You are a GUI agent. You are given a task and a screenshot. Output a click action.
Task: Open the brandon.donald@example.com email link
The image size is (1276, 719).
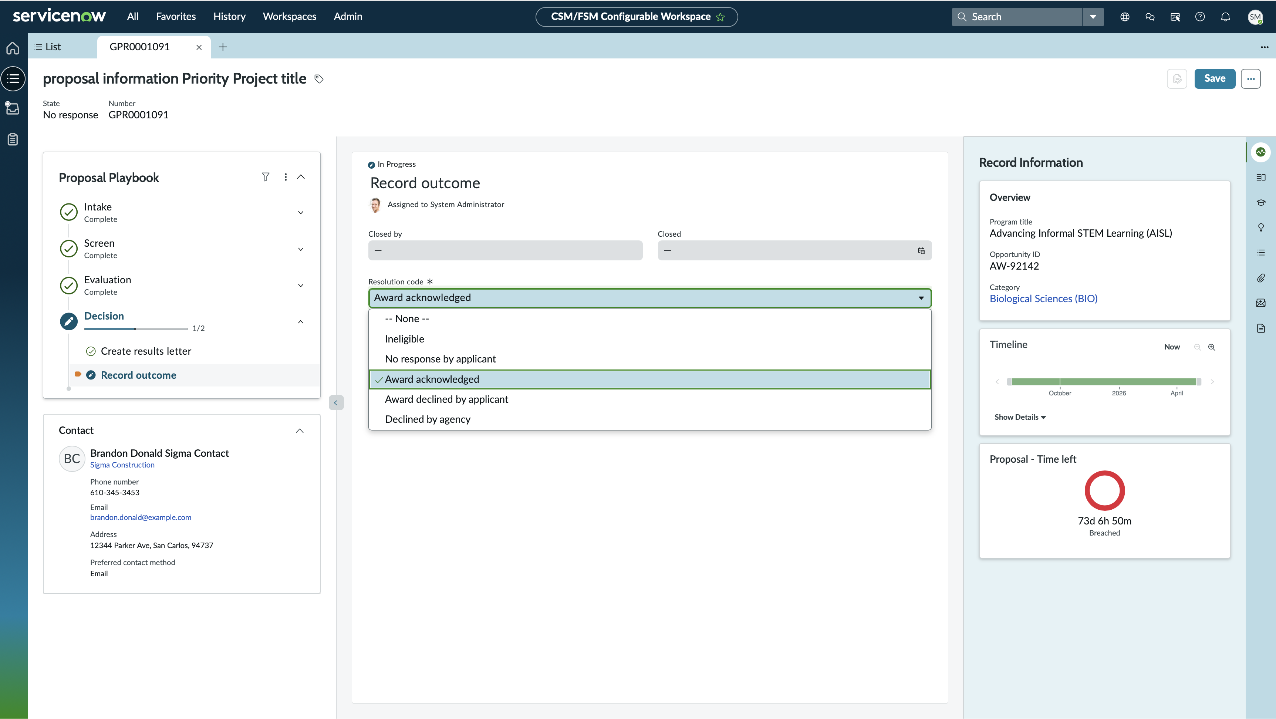(141, 517)
